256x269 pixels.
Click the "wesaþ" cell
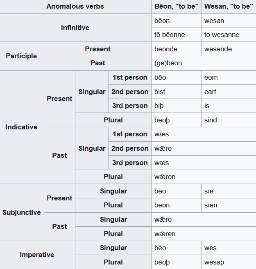click(x=214, y=262)
